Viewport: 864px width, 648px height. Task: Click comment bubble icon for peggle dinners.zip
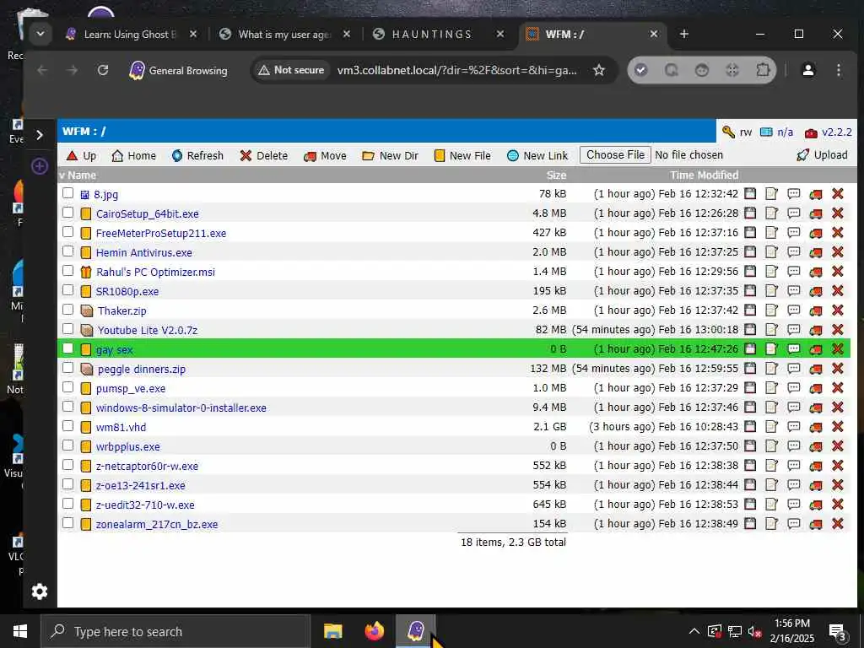(793, 368)
